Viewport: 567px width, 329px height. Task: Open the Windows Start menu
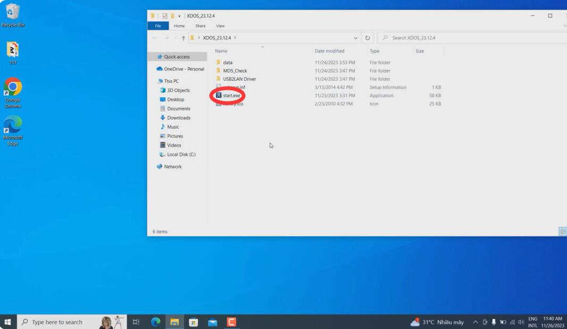tap(7, 322)
